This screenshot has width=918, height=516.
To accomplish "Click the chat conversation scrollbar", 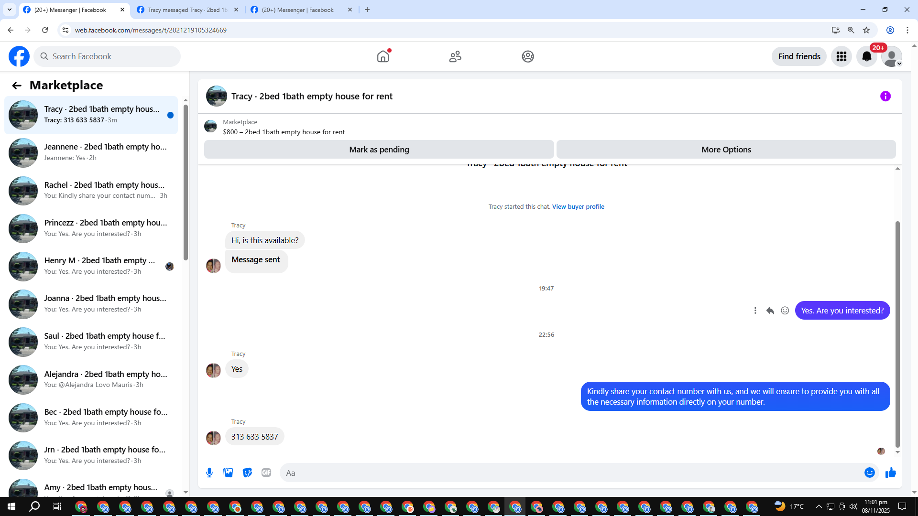I will 897,334.
